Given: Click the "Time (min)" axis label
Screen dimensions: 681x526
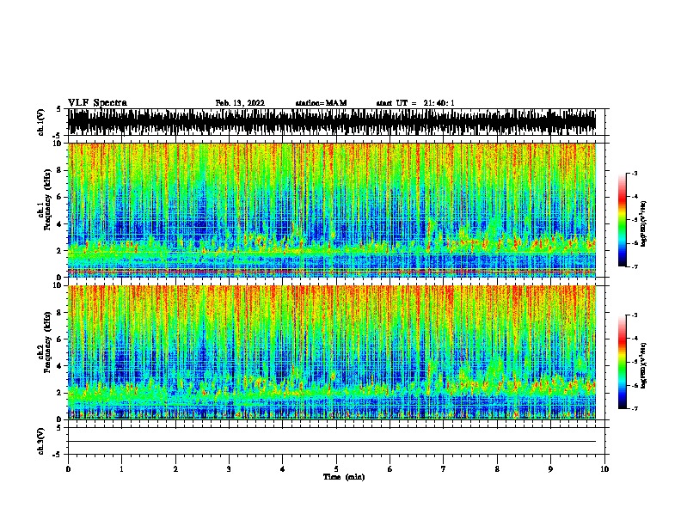Looking at the screenshot, I should click(x=344, y=477).
